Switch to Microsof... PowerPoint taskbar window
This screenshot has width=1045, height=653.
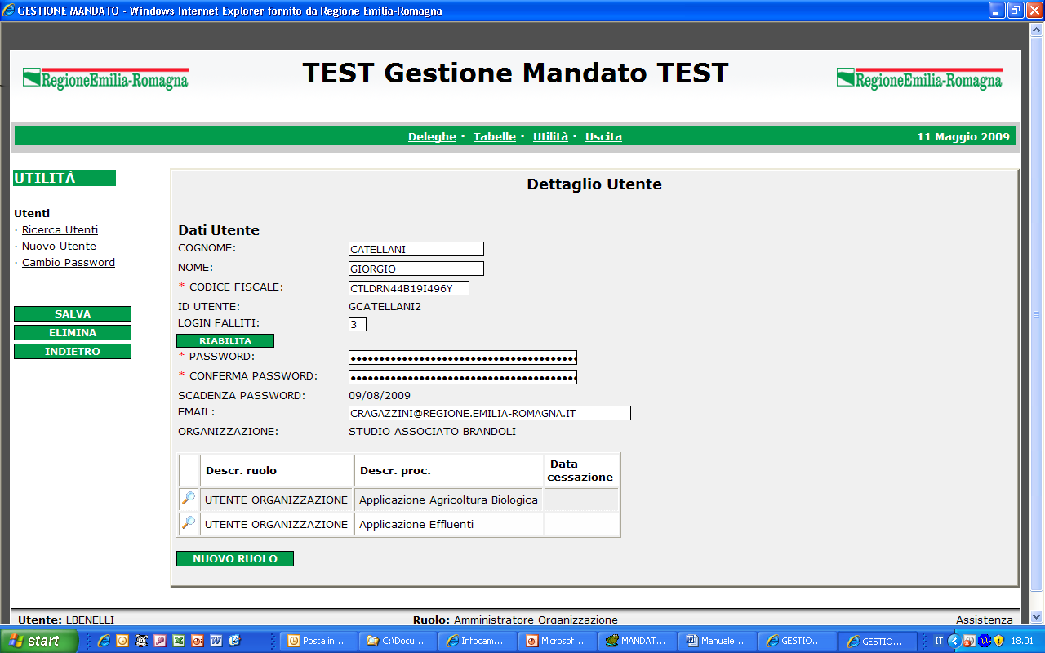pos(556,641)
